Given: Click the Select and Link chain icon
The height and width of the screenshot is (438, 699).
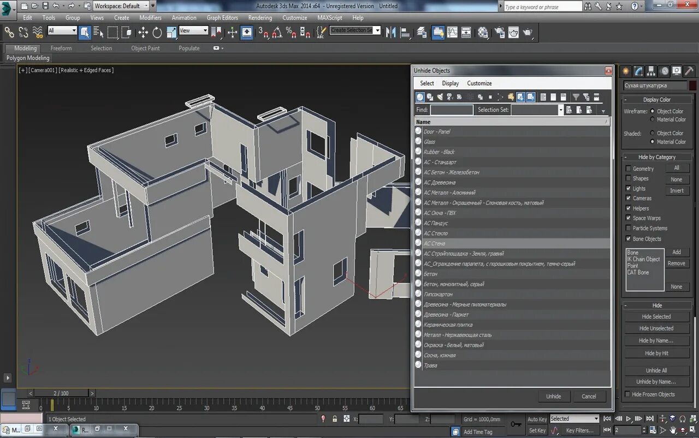Looking at the screenshot, I should [9, 33].
